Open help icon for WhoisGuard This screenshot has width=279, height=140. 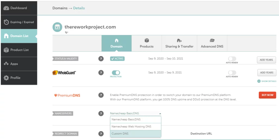[x=101, y=73]
